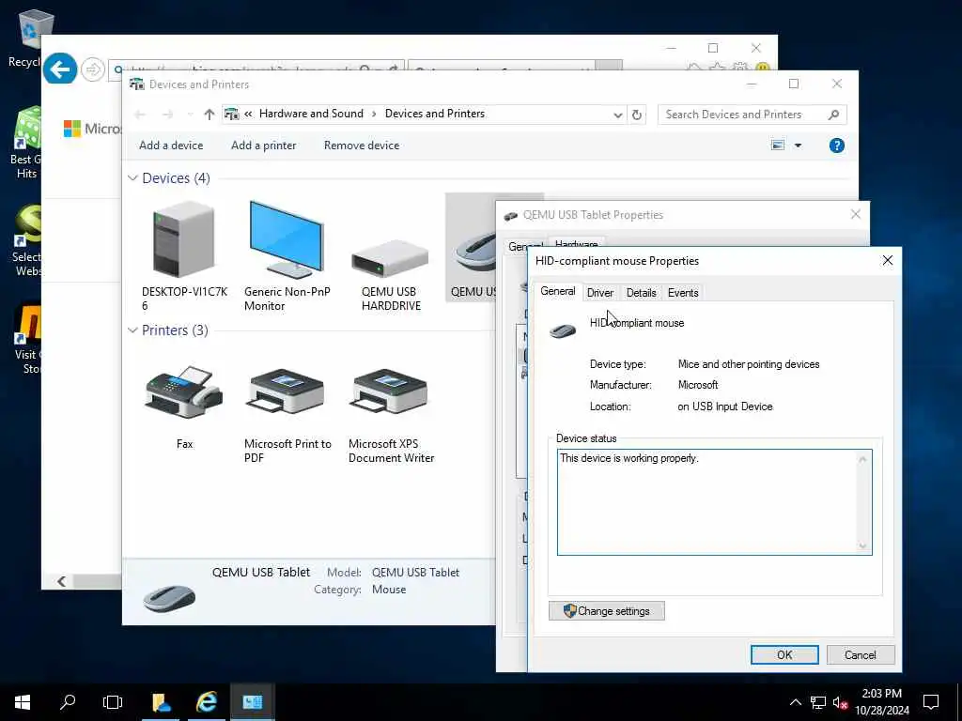This screenshot has width=962, height=721.
Task: Click the Internet Explorer forward arrow button
Action: coord(93,69)
